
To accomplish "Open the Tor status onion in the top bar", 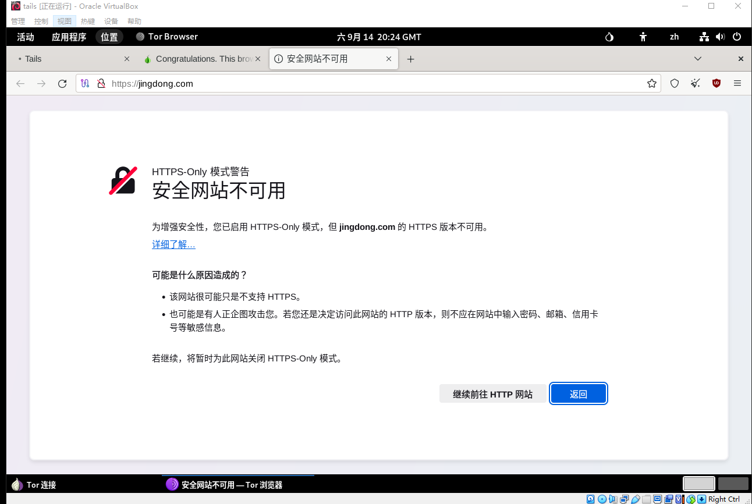I will coord(609,37).
